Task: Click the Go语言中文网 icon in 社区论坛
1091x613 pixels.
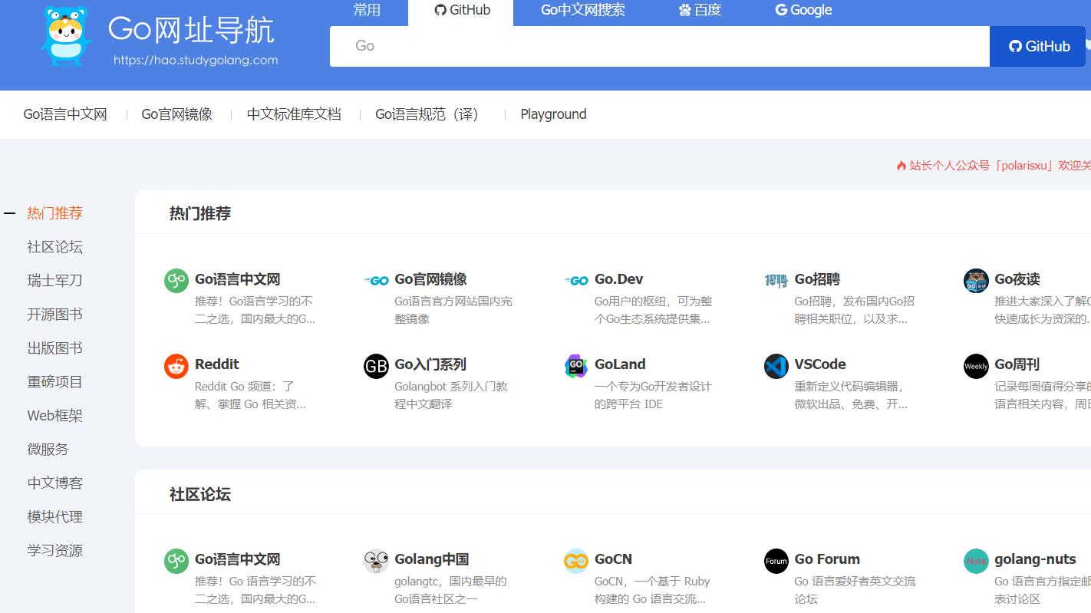Action: click(176, 561)
